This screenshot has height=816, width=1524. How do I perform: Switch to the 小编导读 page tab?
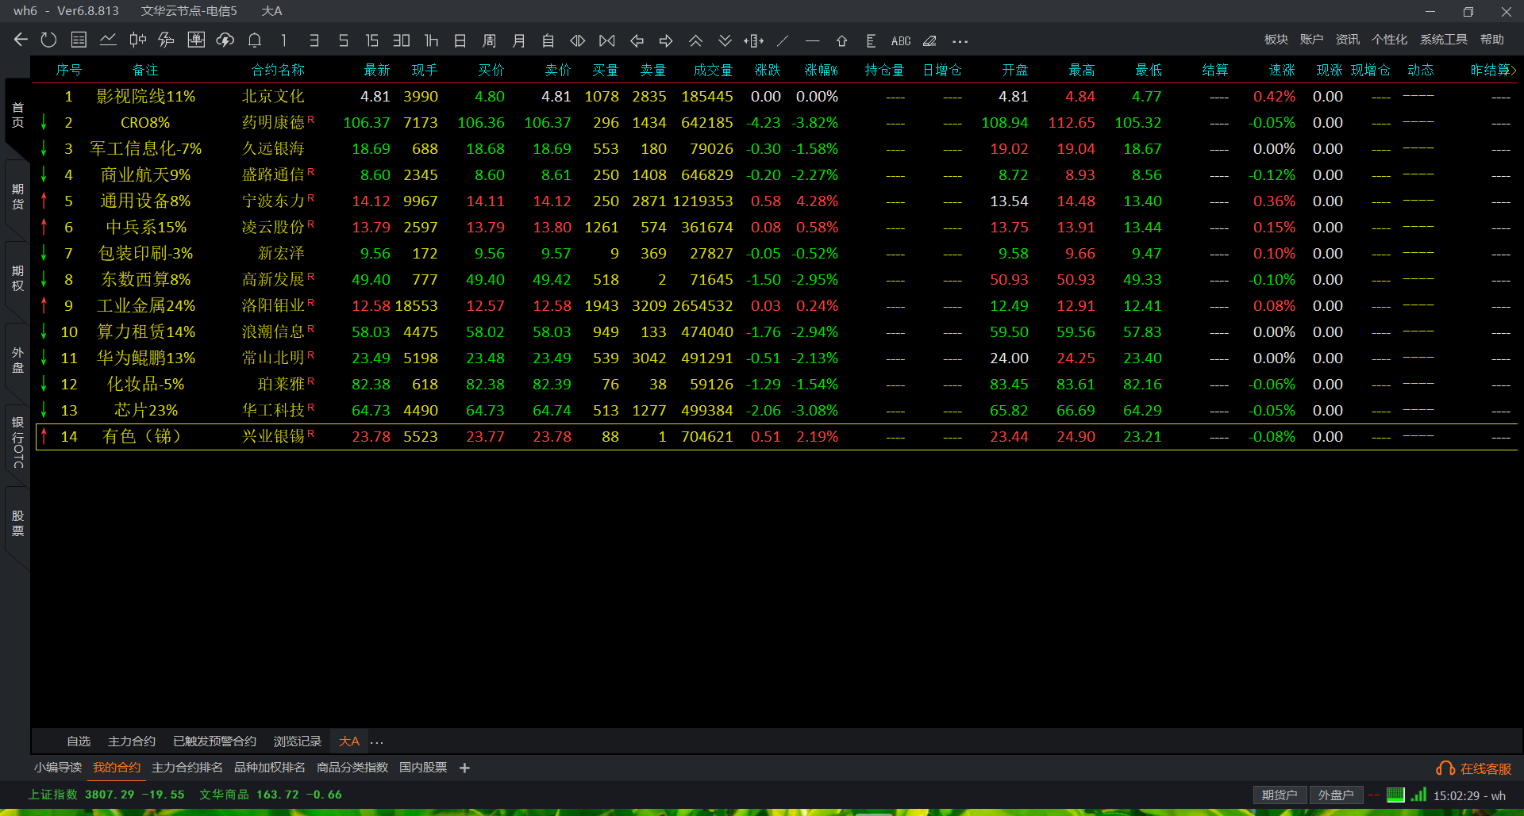pyautogui.click(x=58, y=767)
